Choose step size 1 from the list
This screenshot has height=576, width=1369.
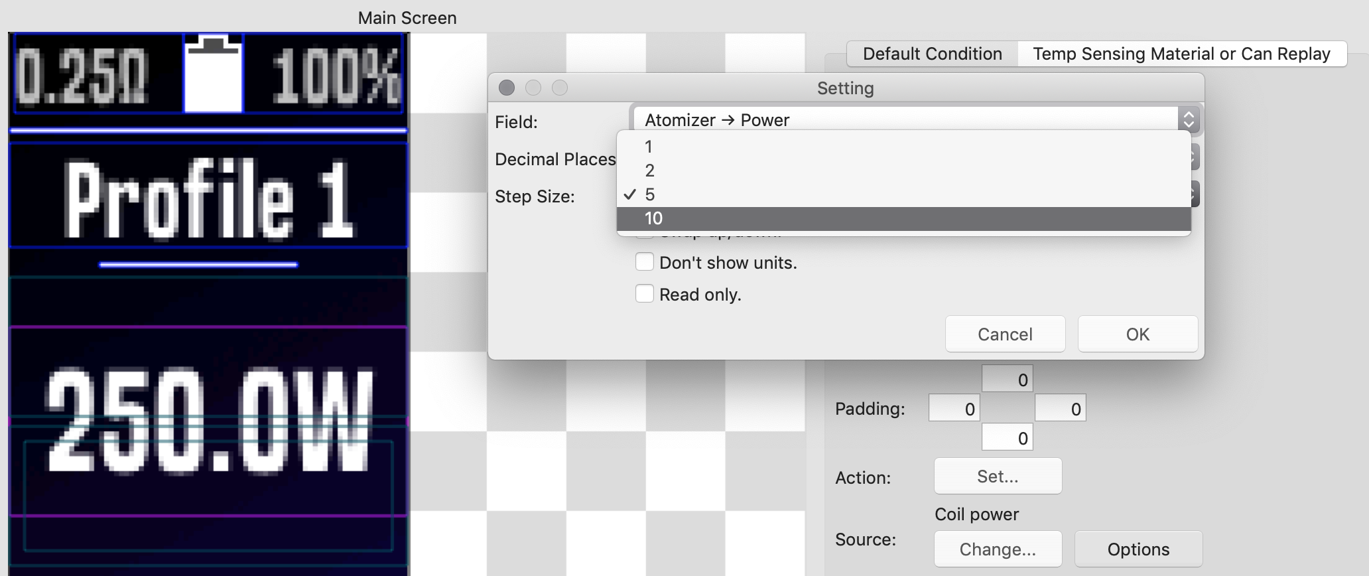[x=649, y=147]
